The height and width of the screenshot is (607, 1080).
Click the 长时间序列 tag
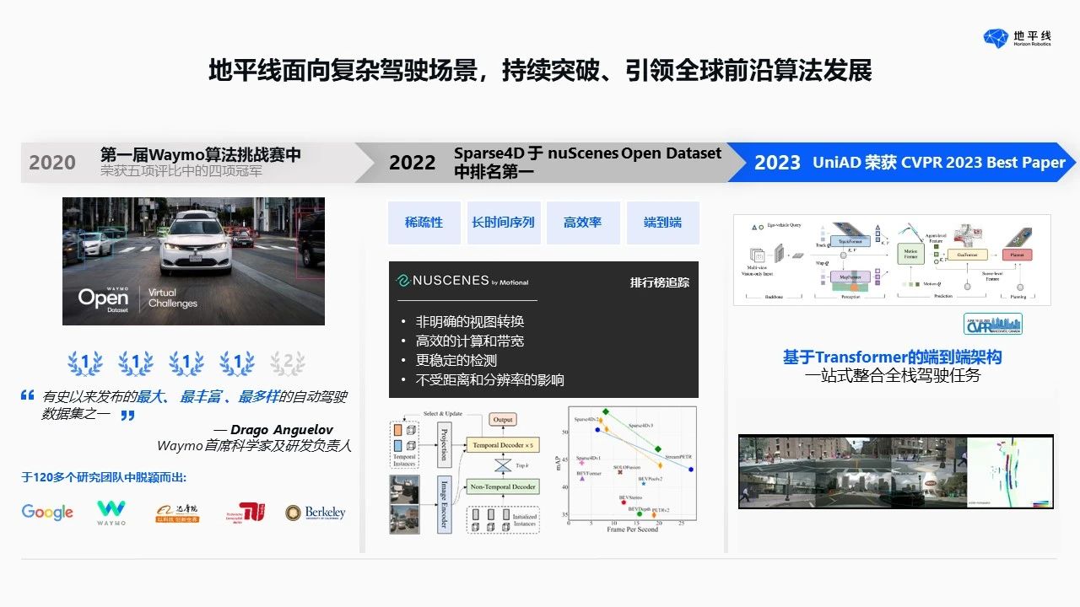click(504, 223)
